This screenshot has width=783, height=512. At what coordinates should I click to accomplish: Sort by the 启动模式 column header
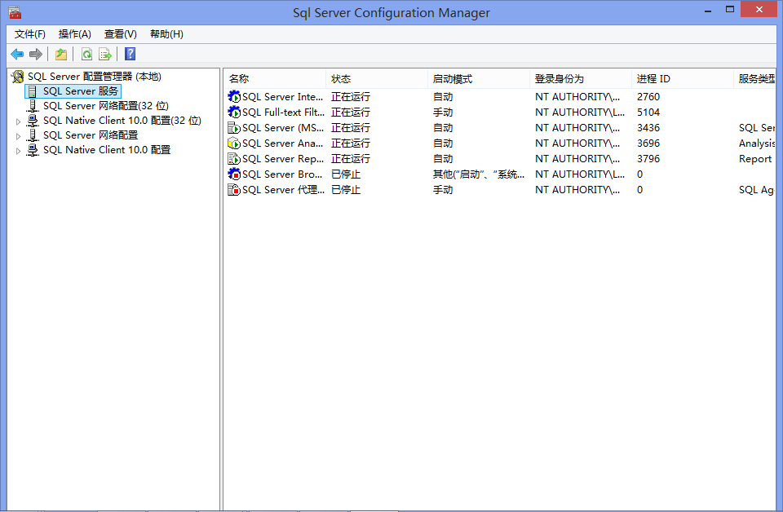coord(453,79)
